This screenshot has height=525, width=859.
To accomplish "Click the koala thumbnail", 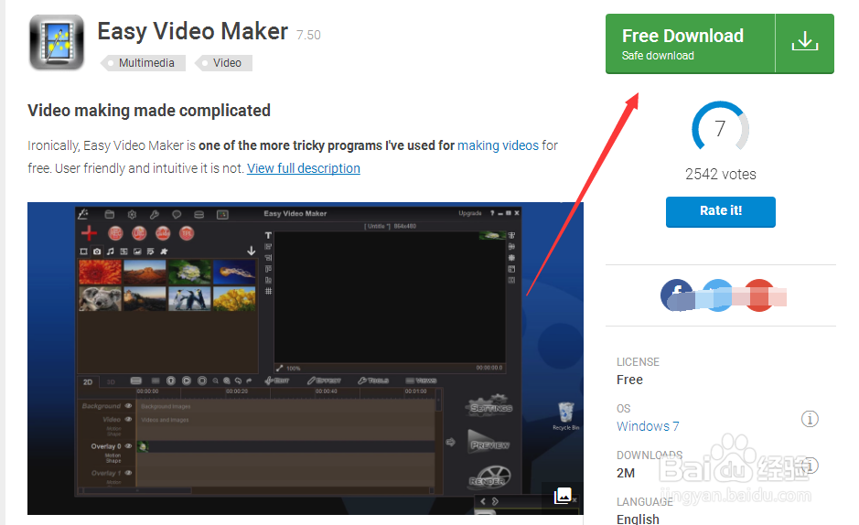I will click(x=101, y=299).
